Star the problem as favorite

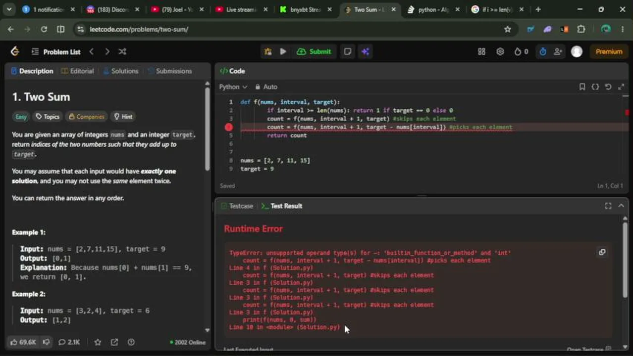click(x=98, y=342)
